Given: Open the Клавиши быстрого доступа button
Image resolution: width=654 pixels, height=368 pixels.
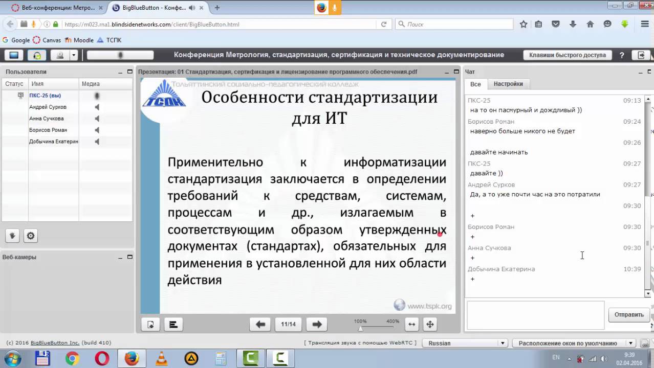Looking at the screenshot, I should [x=567, y=55].
